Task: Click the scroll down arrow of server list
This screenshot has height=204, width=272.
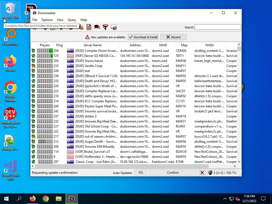Action: [239, 162]
